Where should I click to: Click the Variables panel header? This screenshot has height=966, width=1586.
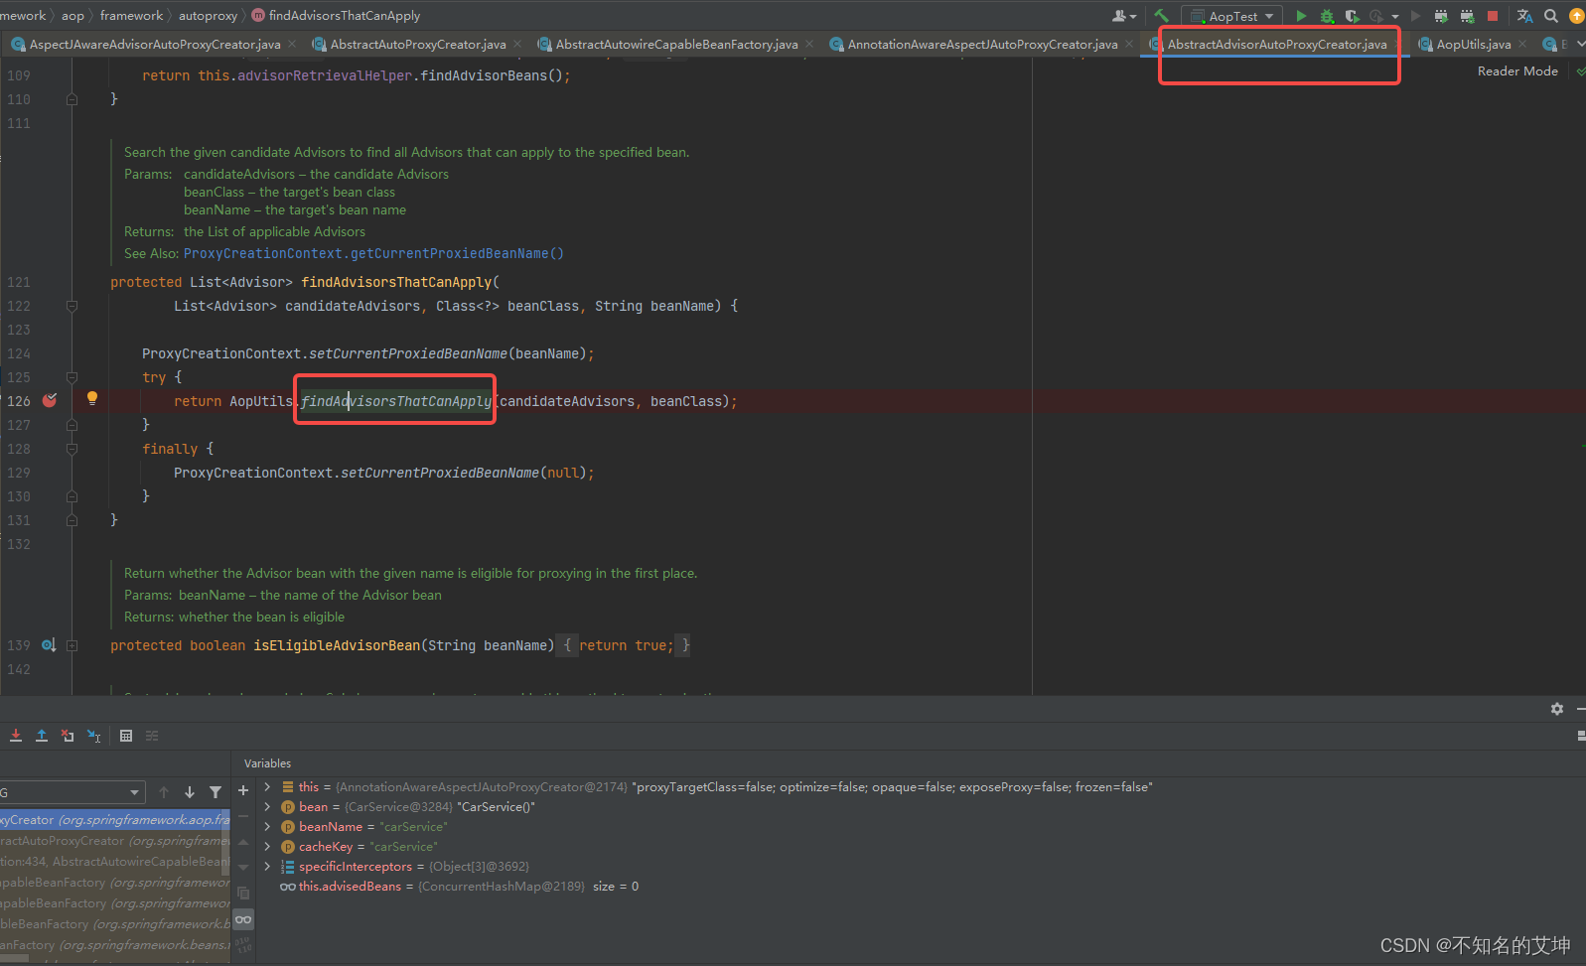[x=267, y=763]
